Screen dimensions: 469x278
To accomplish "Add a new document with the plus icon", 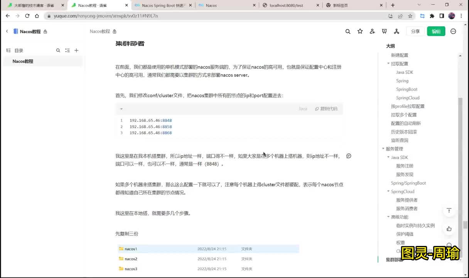I will 76,51.
